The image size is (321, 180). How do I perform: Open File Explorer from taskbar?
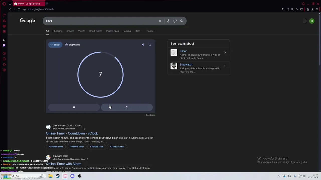[50, 176]
